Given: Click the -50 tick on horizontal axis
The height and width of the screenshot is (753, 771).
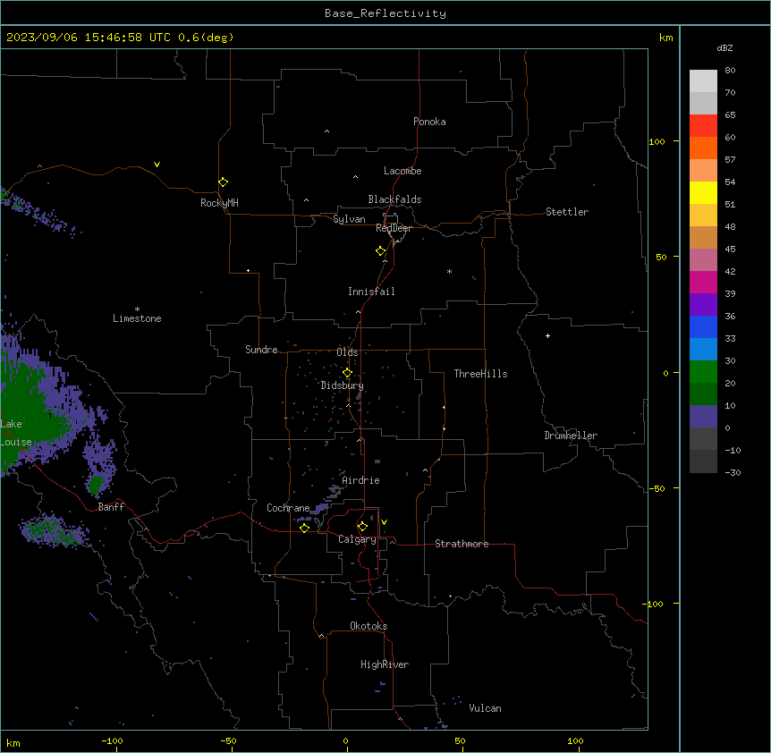Looking at the screenshot, I should point(228,741).
